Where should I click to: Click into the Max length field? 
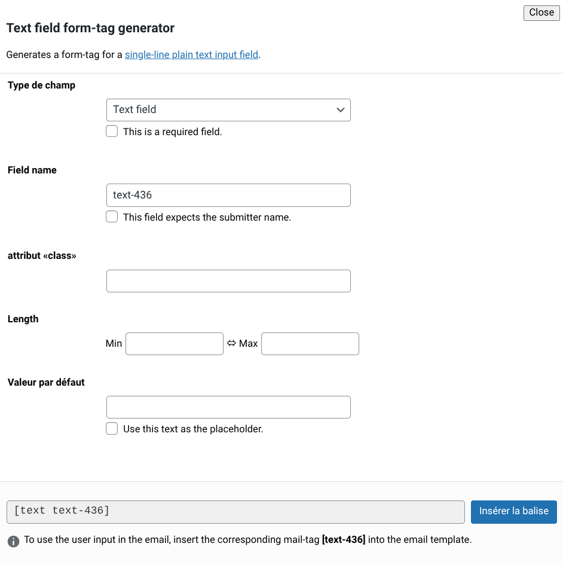[310, 344]
